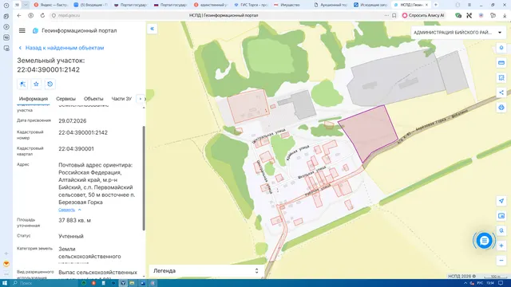
Task: Open the chat support bubble
Action: pos(484,241)
